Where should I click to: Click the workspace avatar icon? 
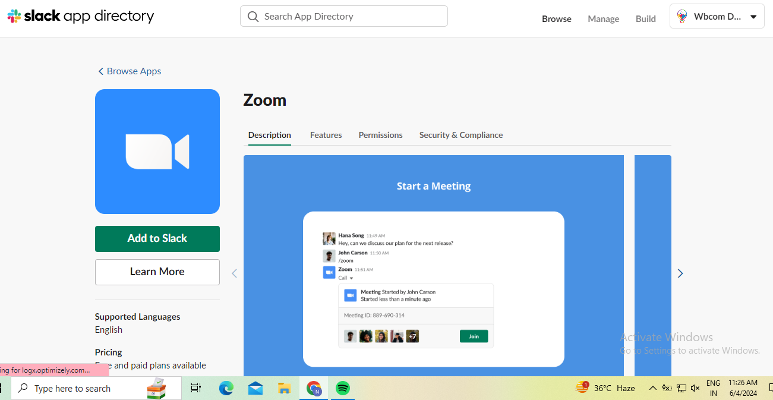683,17
